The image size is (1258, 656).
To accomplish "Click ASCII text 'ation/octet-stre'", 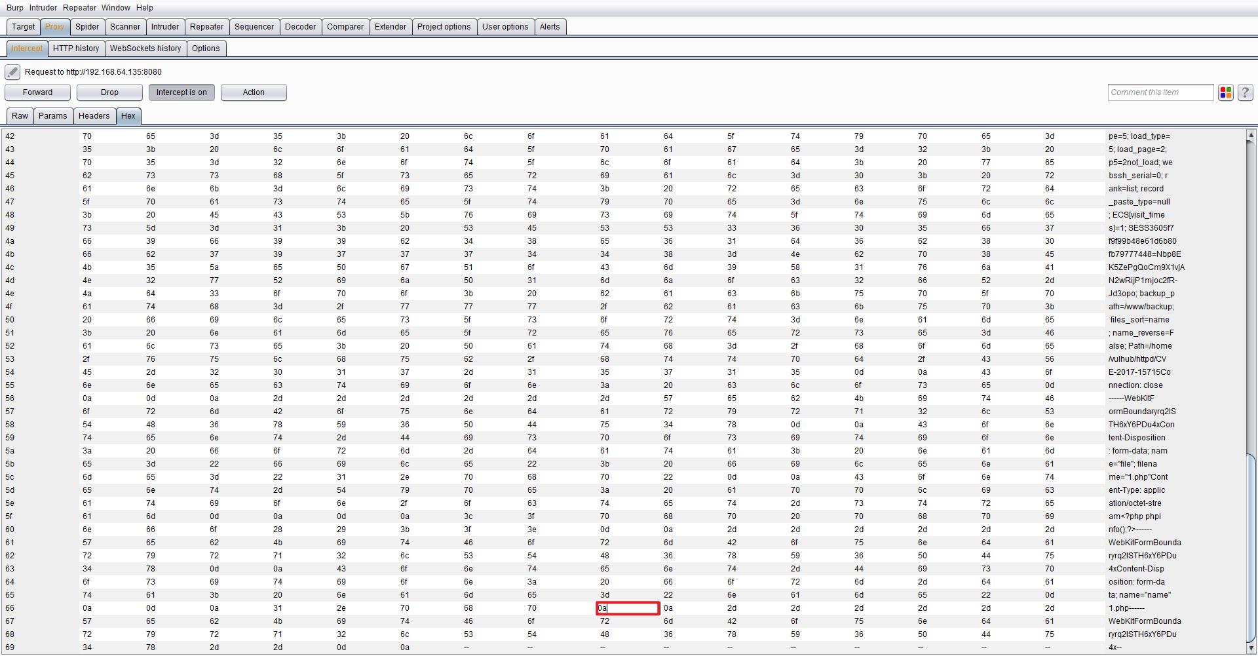I will coord(1135,503).
